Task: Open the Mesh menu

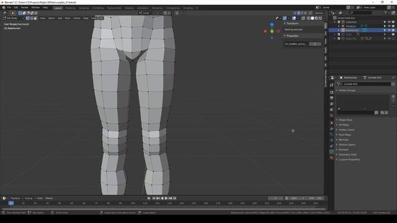Action: 68,18
